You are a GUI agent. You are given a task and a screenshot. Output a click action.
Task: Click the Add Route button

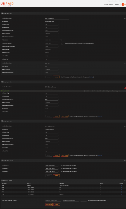pos(49,205)
